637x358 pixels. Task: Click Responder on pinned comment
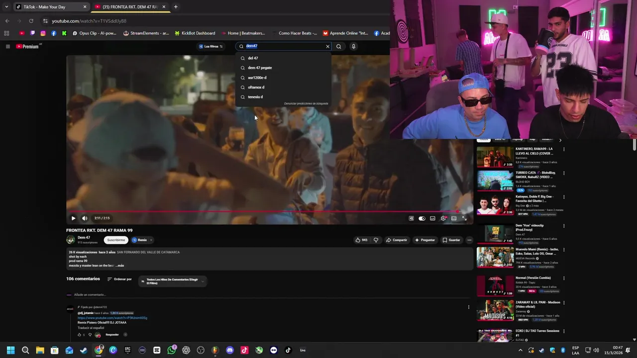pyautogui.click(x=112, y=335)
